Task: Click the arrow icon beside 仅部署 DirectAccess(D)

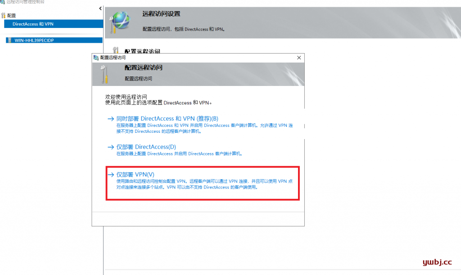Action: (x=111, y=147)
